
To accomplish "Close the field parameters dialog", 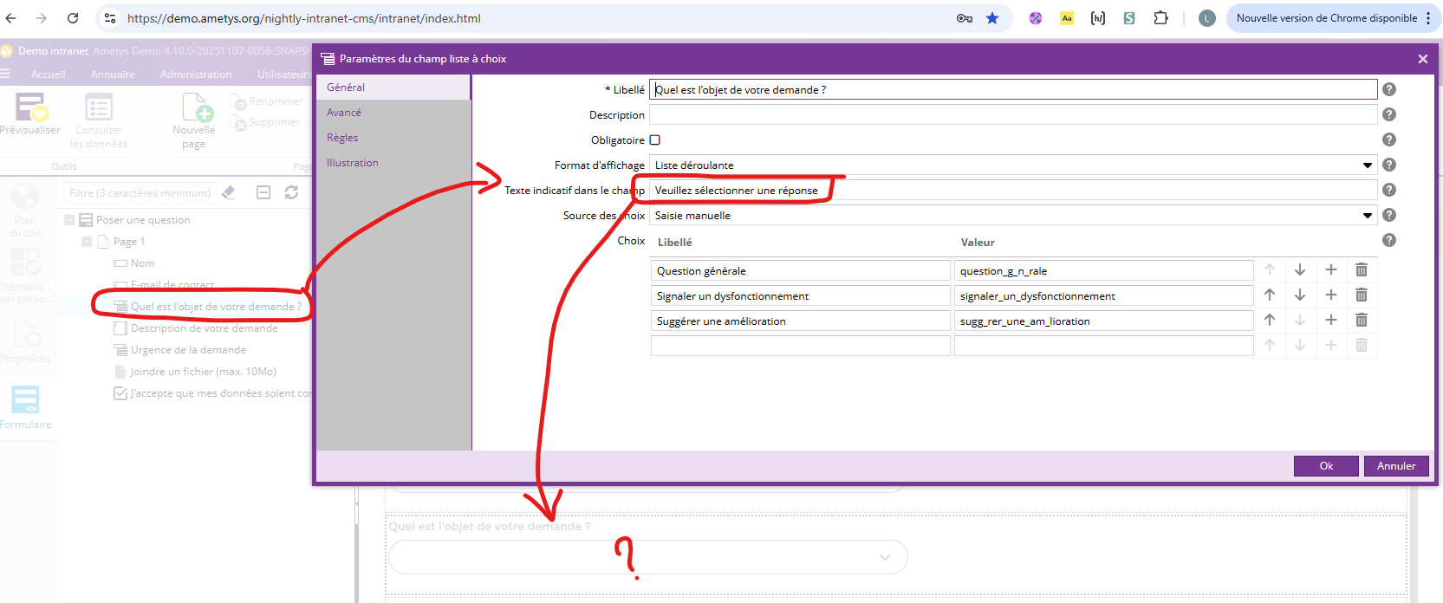I will (x=1422, y=59).
